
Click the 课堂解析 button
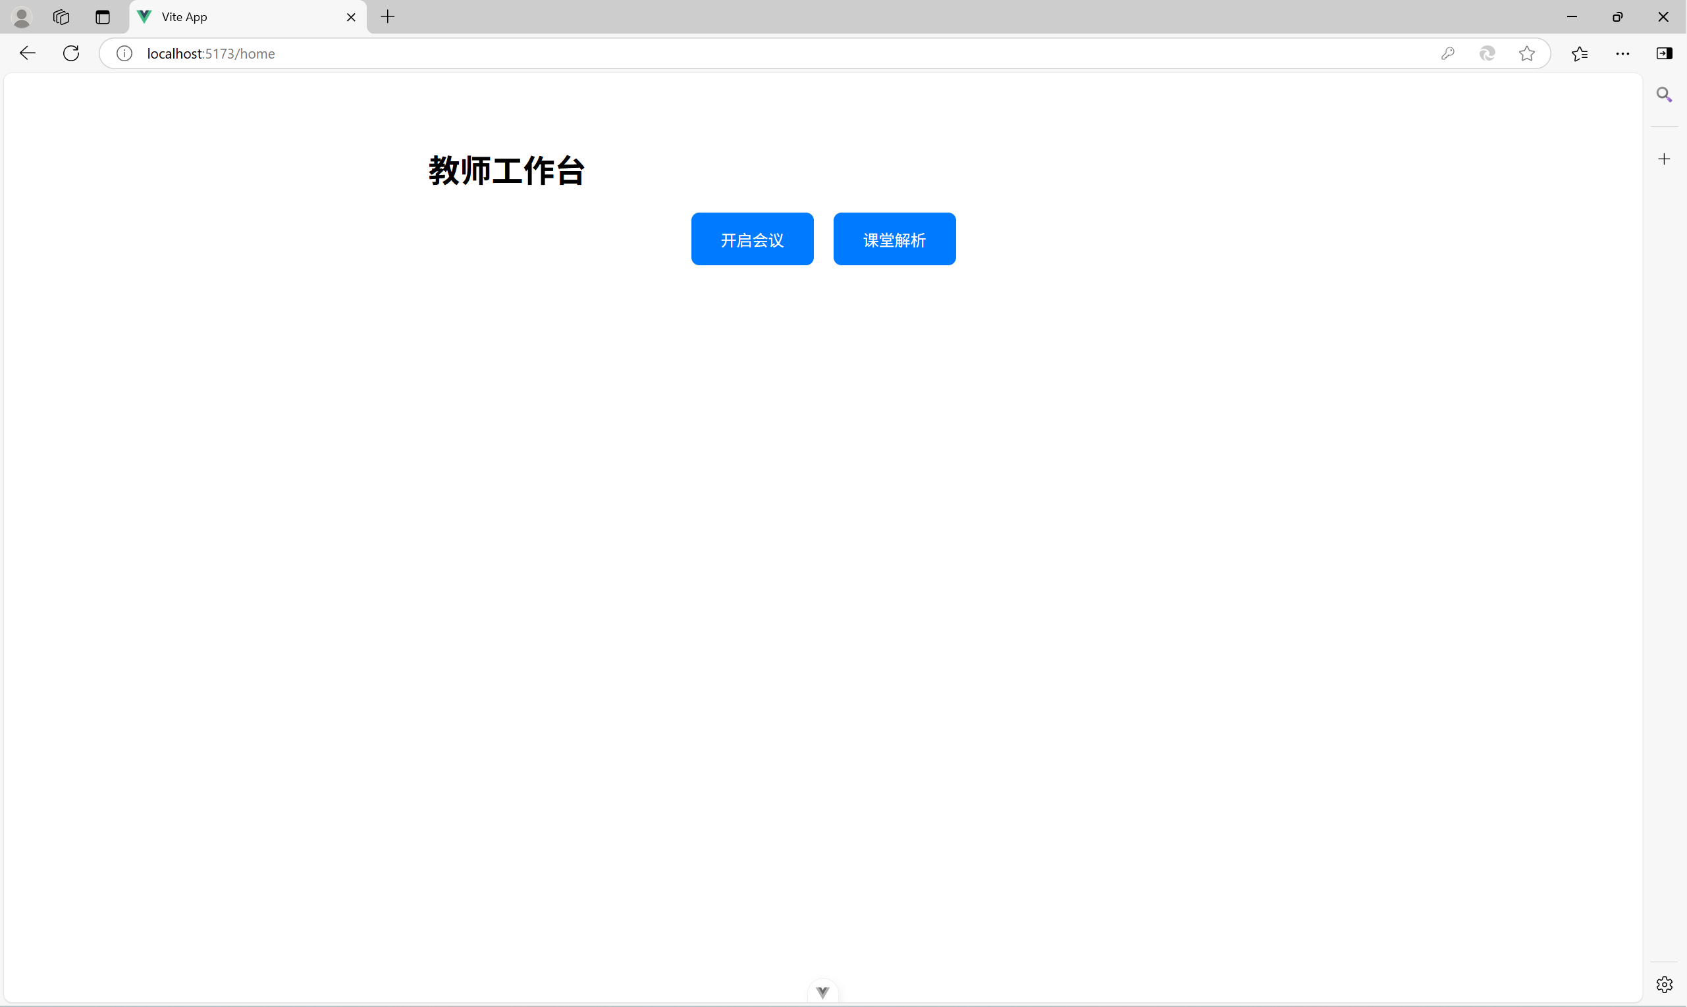click(894, 239)
